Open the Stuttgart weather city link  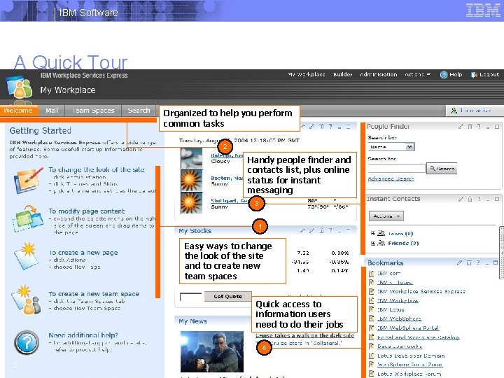230,201
